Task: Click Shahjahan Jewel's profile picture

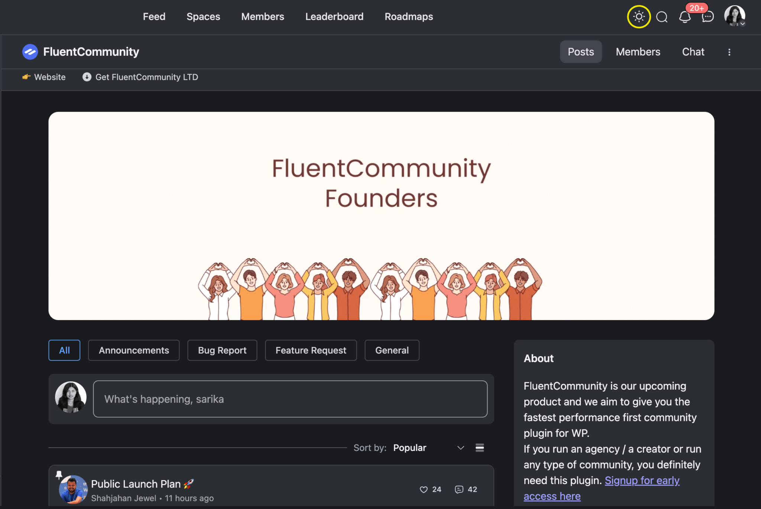Action: click(72, 489)
